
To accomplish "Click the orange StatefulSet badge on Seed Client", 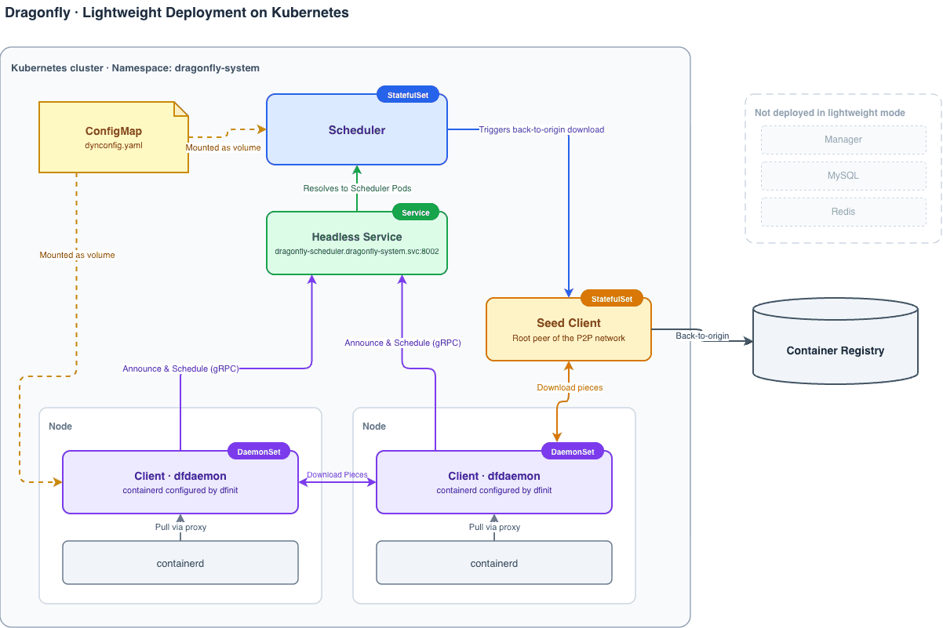I will coord(612,299).
